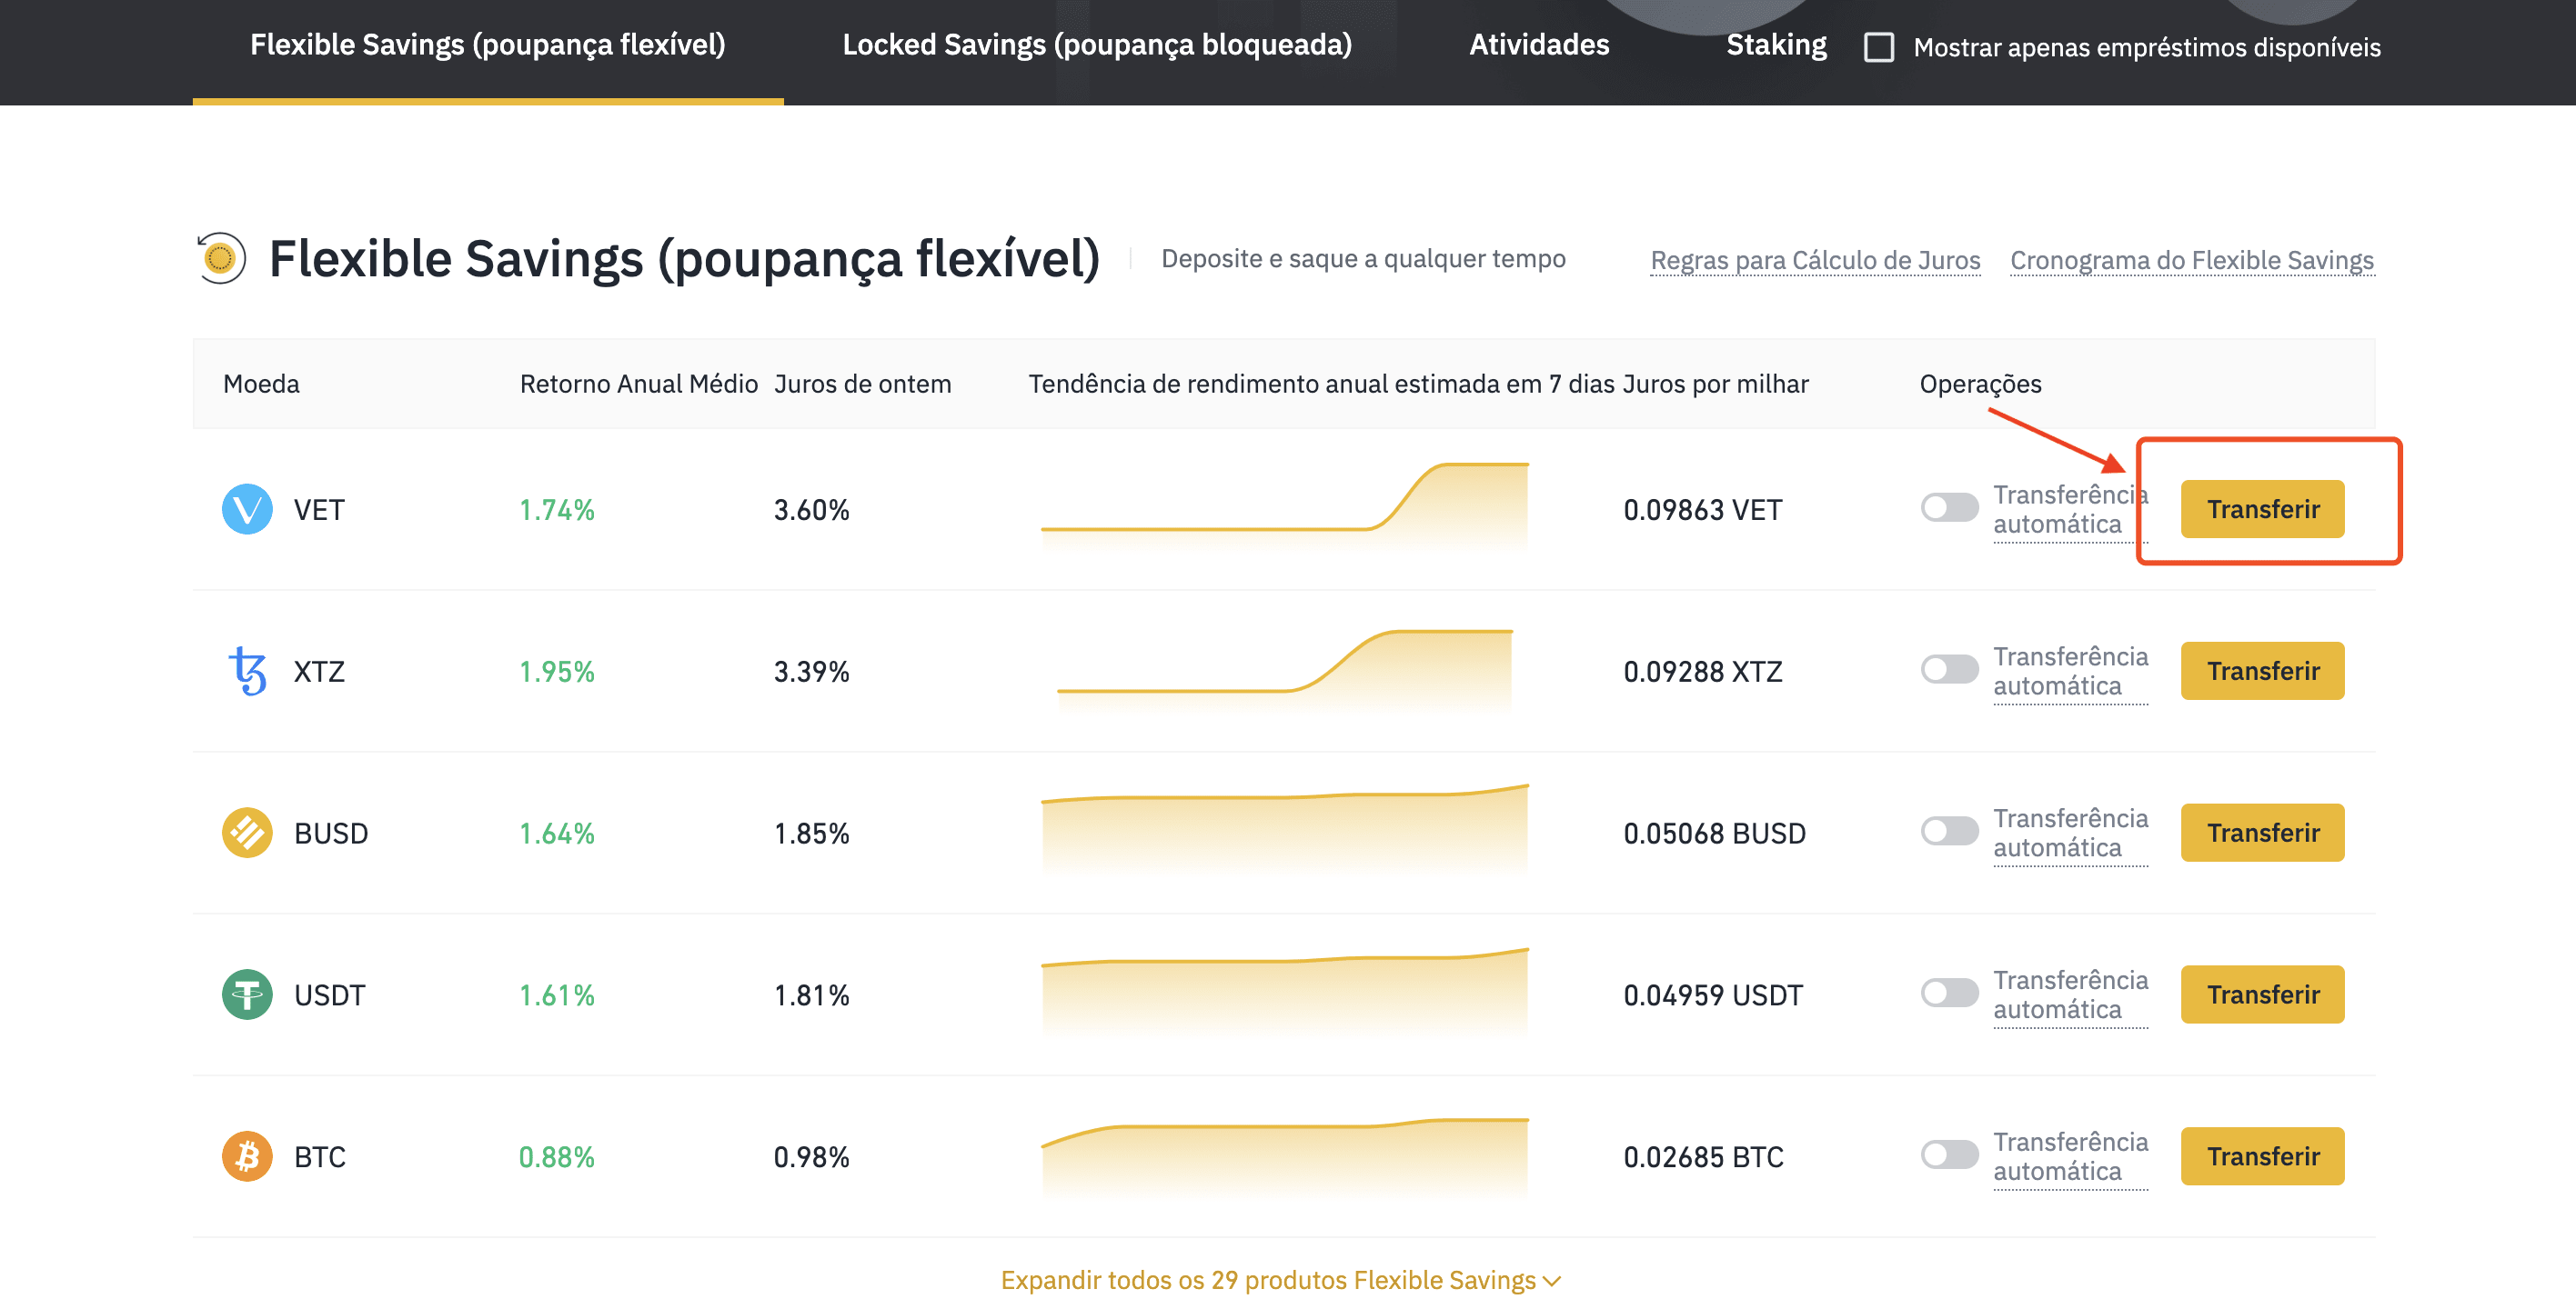The image size is (2576, 1309).
Task: Click 'Deposite e saque a qualquer tempo' text
Action: point(1363,259)
